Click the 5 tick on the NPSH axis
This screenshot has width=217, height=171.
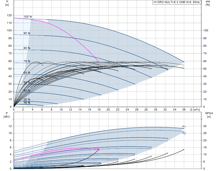(x=204, y=161)
